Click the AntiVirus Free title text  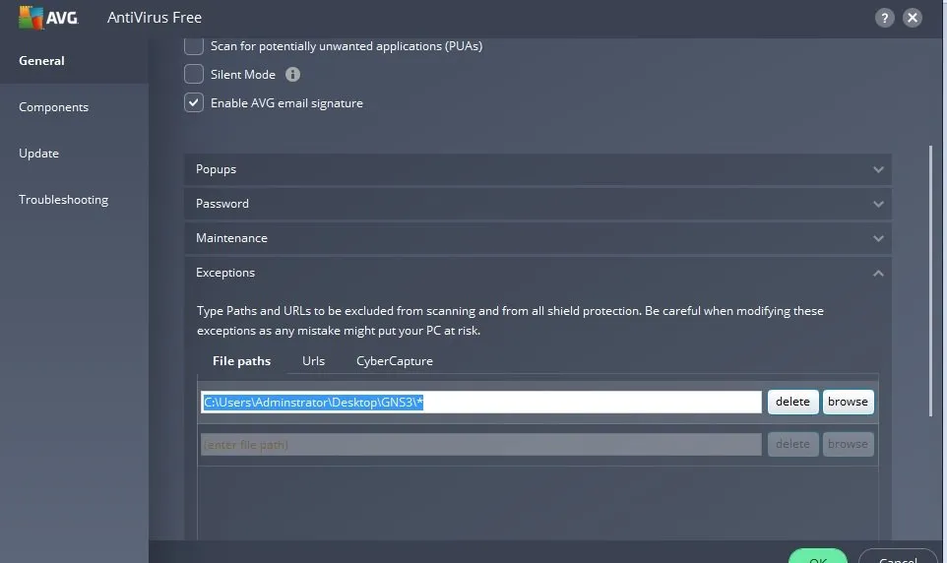click(155, 18)
